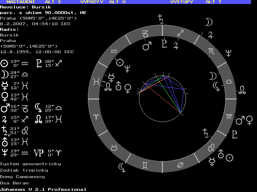Viewport: 257px width, 192px height.
Task: Select the Pluto glyph inside the wheel top
Action: pos(164,43)
